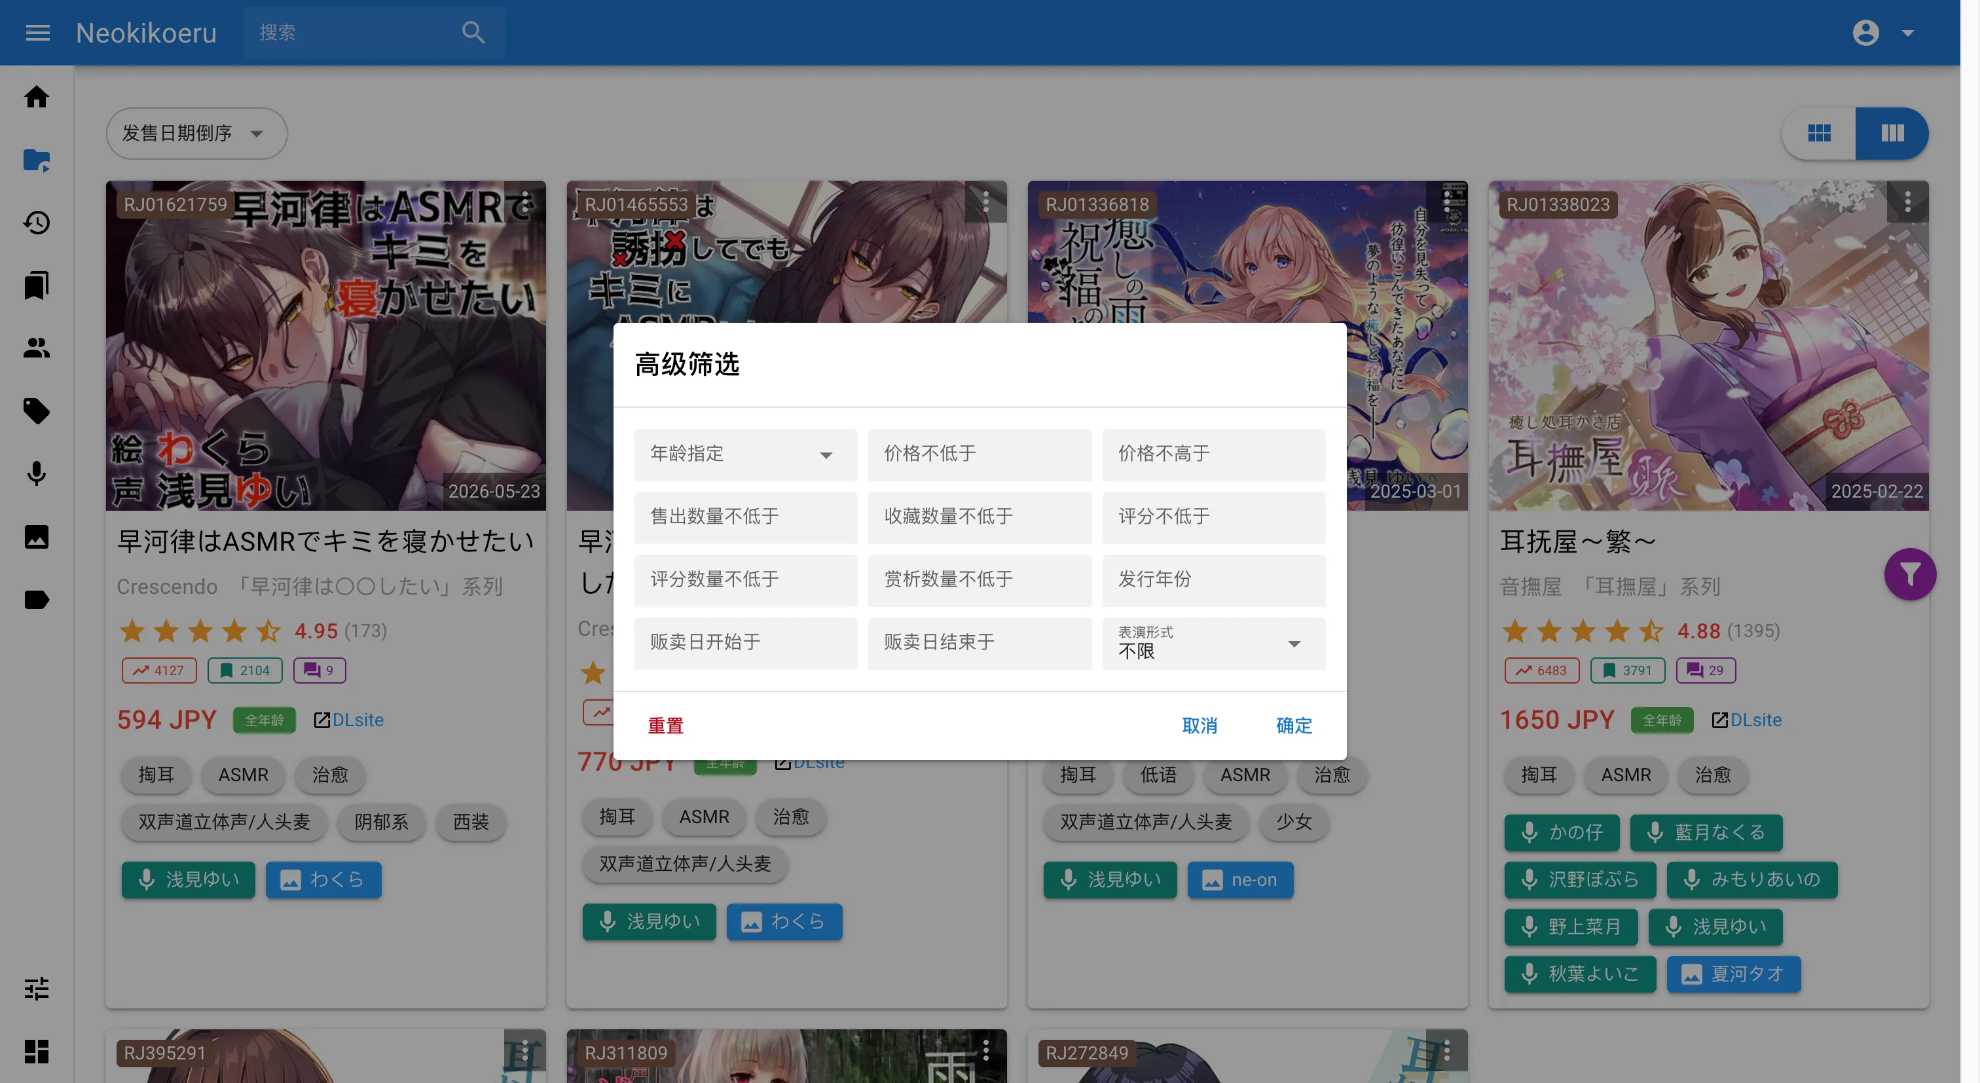Image resolution: width=1980 pixels, height=1083 pixels.
Task: Expand the 年龄指定 dropdown
Action: 746,454
